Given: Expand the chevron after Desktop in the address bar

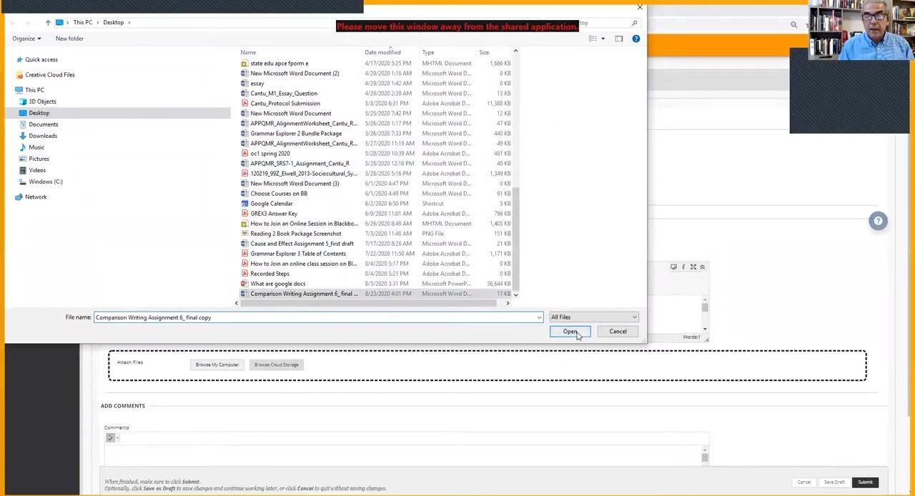Looking at the screenshot, I should 129,23.
